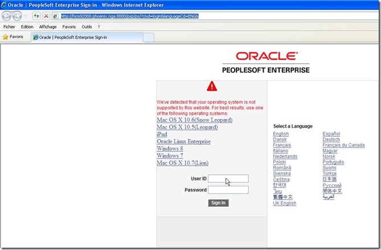The width and height of the screenshot is (381, 250).
Task: Select Japanese 日本語 language link
Action: coord(330,179)
